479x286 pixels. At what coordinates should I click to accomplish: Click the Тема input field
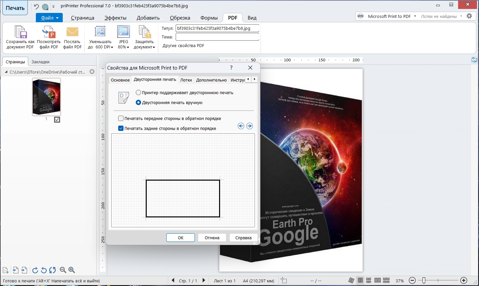217,37
